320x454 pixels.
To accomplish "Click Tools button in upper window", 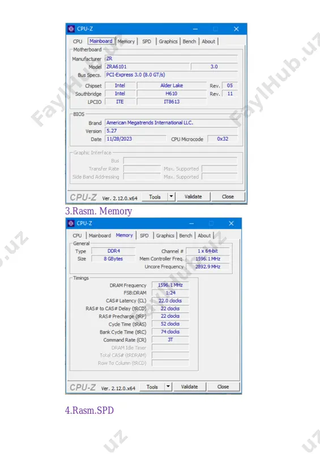I will tap(155, 196).
